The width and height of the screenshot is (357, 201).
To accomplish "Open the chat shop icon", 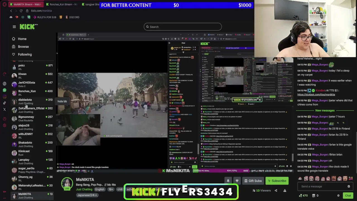I will pos(314,196).
